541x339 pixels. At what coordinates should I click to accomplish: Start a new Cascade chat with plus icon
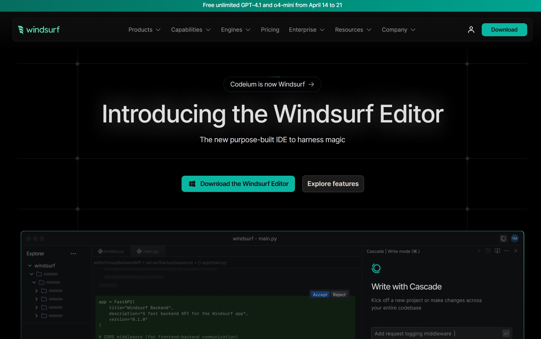tap(479, 251)
